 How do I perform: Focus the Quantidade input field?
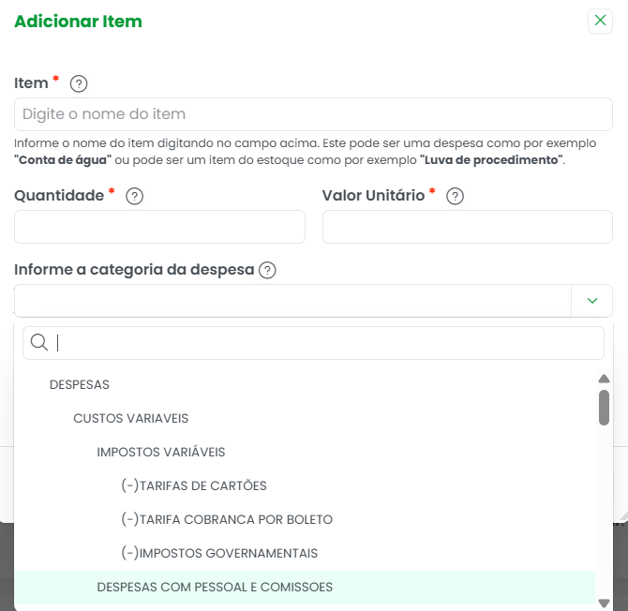tap(159, 227)
